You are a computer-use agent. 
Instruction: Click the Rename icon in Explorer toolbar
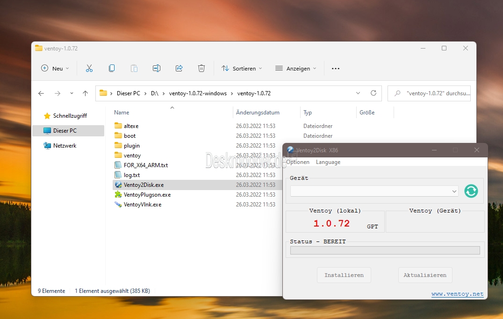(157, 68)
